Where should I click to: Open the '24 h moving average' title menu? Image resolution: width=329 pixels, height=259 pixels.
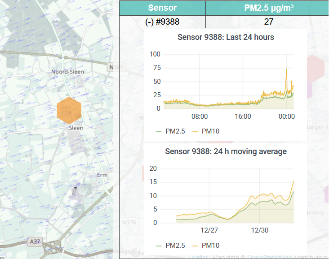226,151
